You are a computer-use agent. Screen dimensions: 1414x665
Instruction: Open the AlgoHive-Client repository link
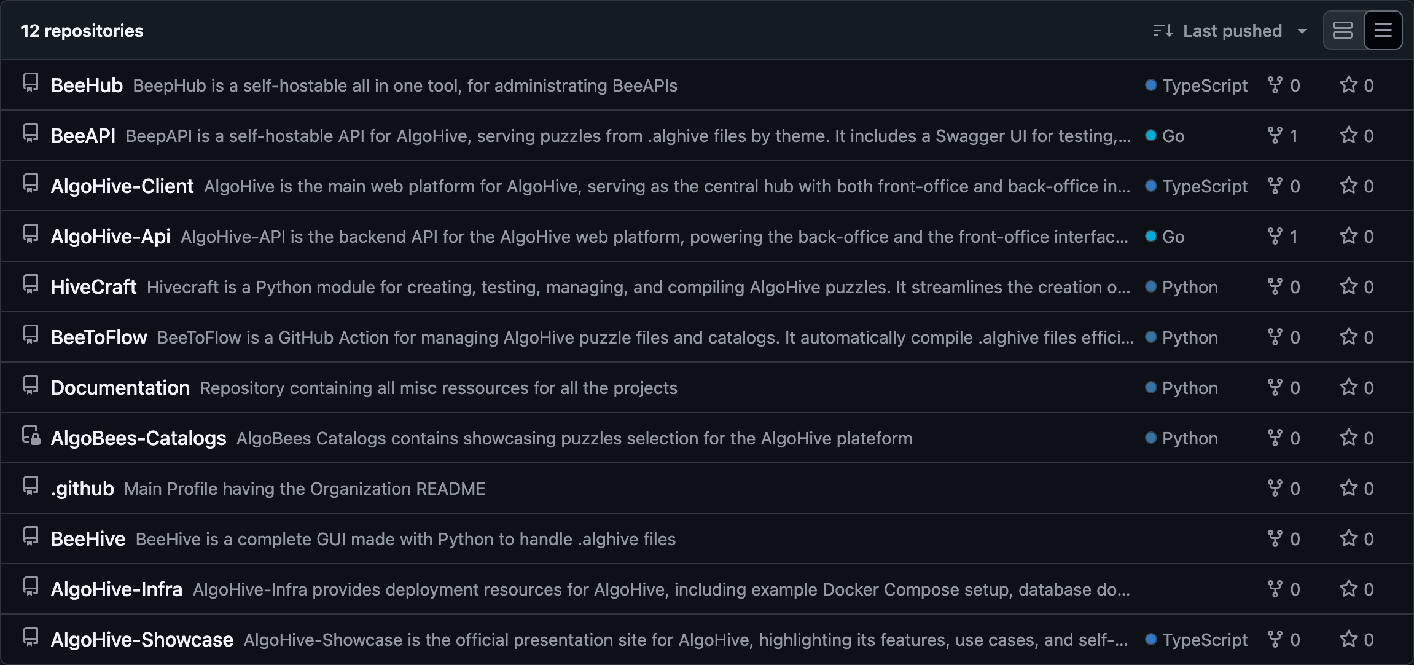[122, 186]
